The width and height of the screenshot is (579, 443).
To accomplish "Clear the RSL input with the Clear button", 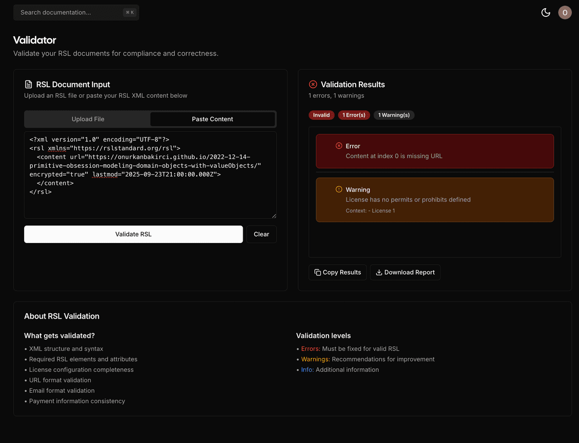I will (x=261, y=234).
